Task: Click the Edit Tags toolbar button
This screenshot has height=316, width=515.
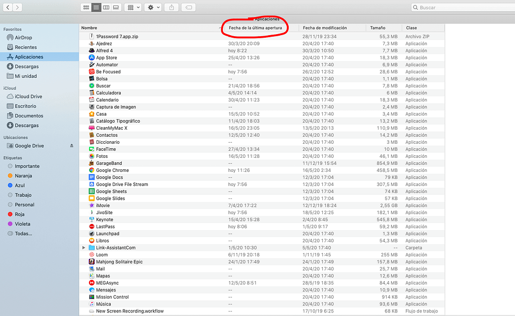Action: click(x=189, y=7)
